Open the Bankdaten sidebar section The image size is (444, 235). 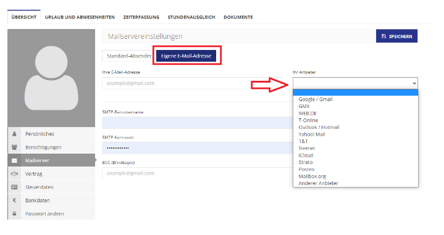tap(51, 200)
